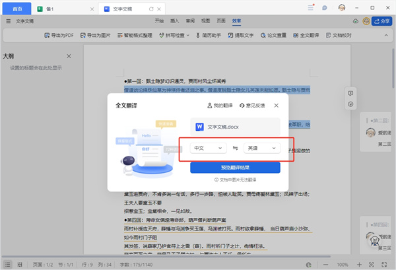Click 全文翻译 in the toolbar

point(306,36)
